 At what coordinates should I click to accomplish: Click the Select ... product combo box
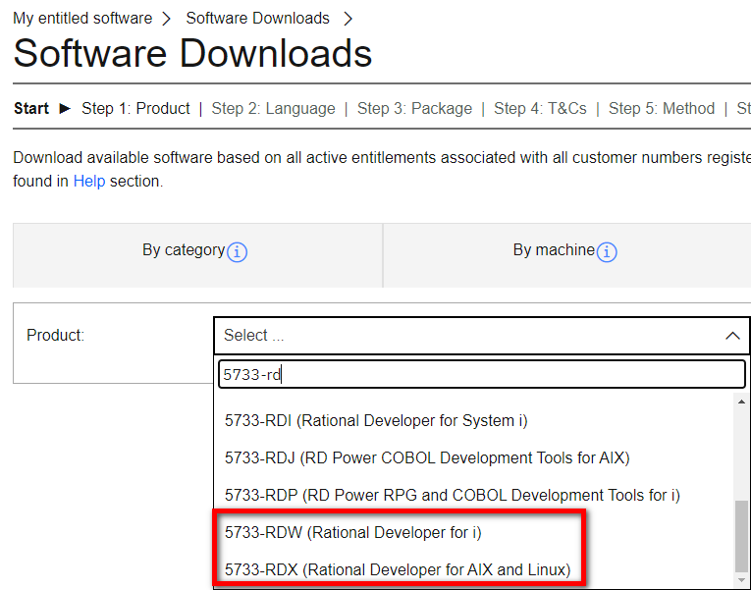[482, 335]
